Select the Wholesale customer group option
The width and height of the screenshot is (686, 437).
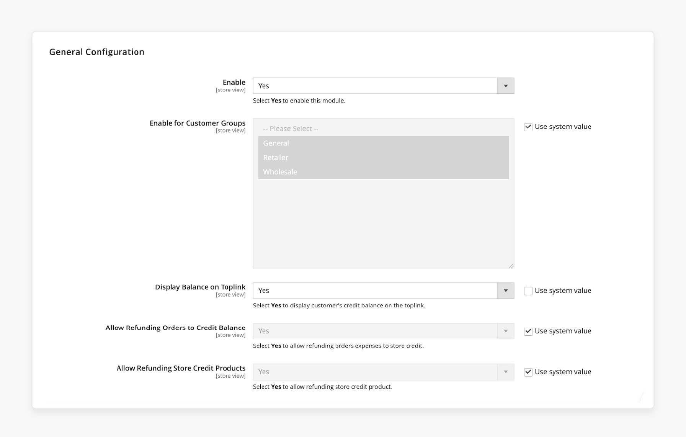[x=383, y=172]
